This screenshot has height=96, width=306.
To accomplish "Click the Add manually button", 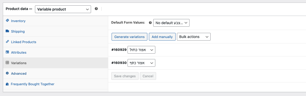I will click(162, 37).
